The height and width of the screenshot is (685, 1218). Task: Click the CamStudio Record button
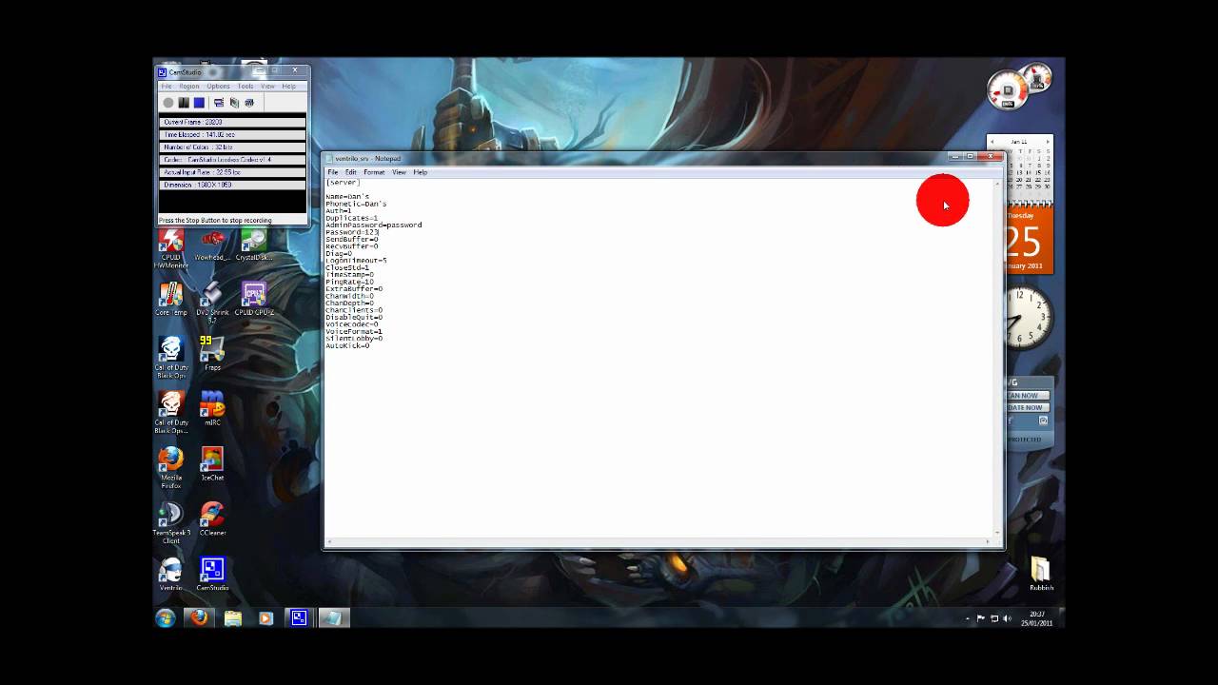[x=168, y=103]
